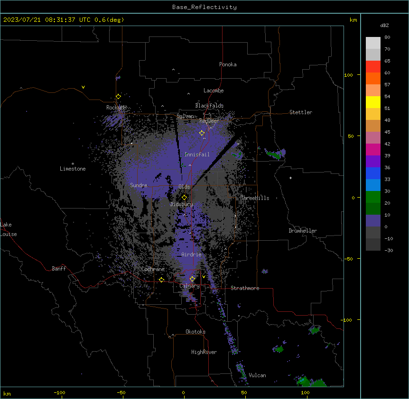Click the -100 tick on the bottom axis
This screenshot has width=409, height=399.
pos(59,392)
